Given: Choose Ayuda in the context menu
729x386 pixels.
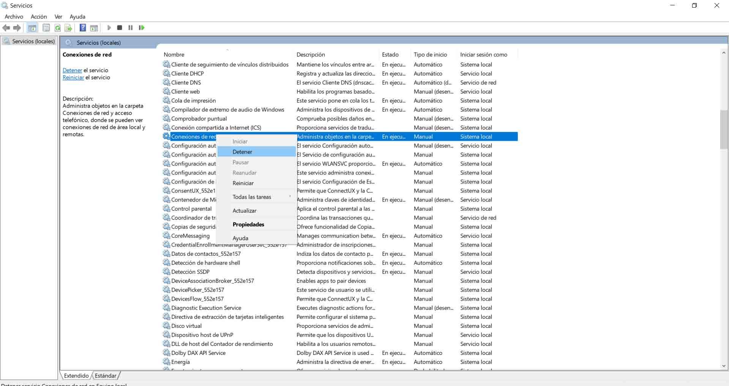Looking at the screenshot, I should click(256, 238).
